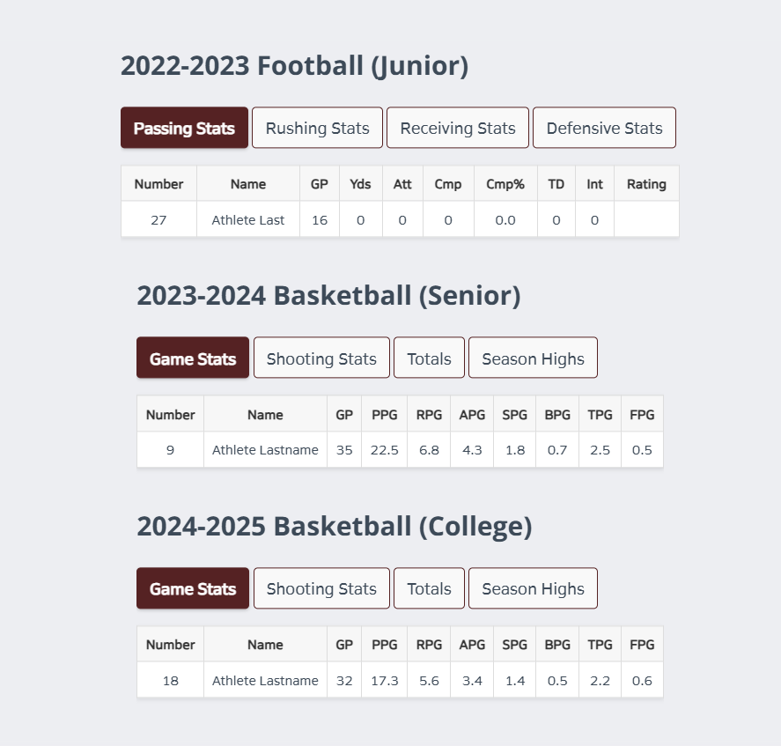Select Game Stats under Senior Basketball
Viewport: 781px width, 746px height.
pos(193,358)
